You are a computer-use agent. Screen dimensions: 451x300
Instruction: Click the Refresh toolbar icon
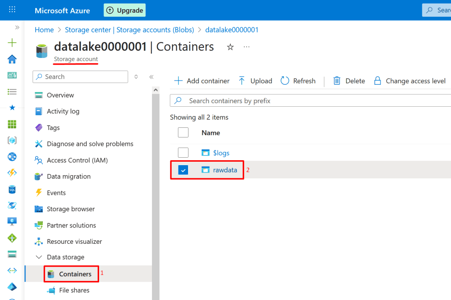coord(285,81)
